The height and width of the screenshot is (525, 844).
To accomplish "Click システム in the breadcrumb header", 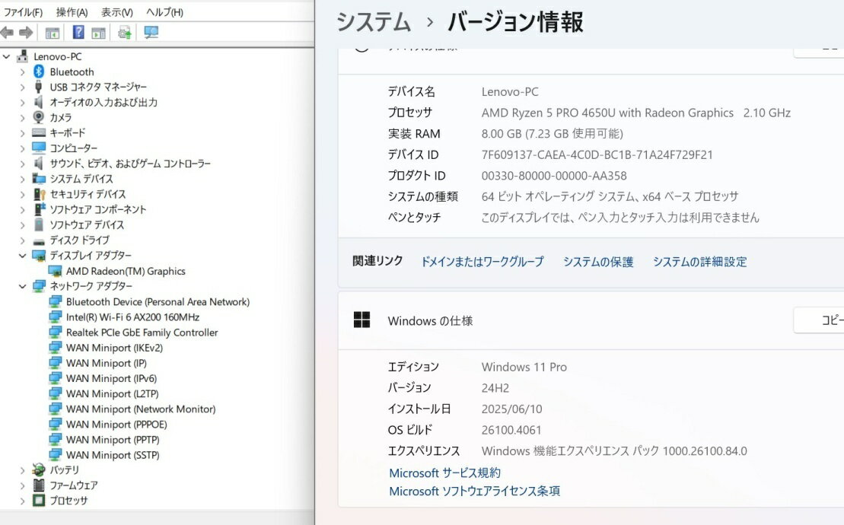I will click(374, 22).
